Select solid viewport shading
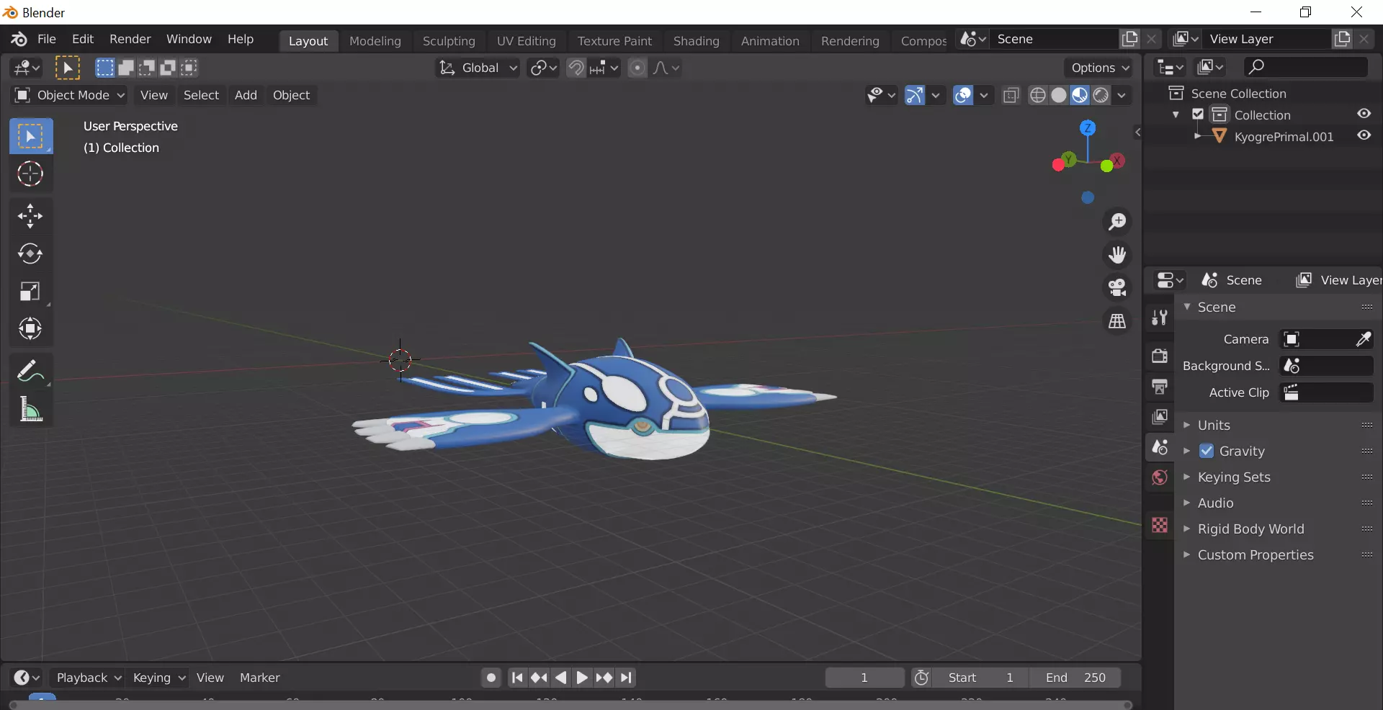This screenshot has height=710, width=1383. click(1059, 95)
